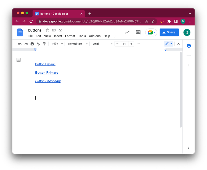Open the Format menu
Screen dimensions: 207x170
[x=70, y=36]
